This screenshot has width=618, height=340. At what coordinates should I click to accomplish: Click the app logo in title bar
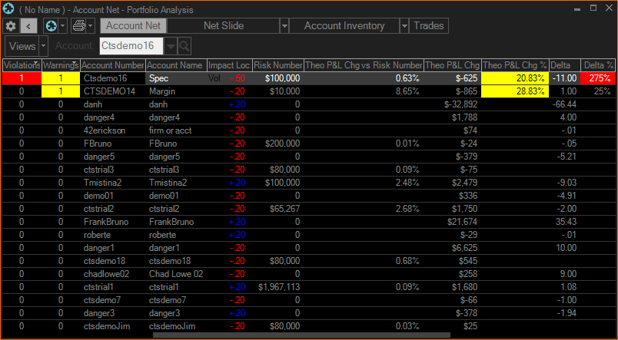(x=8, y=9)
